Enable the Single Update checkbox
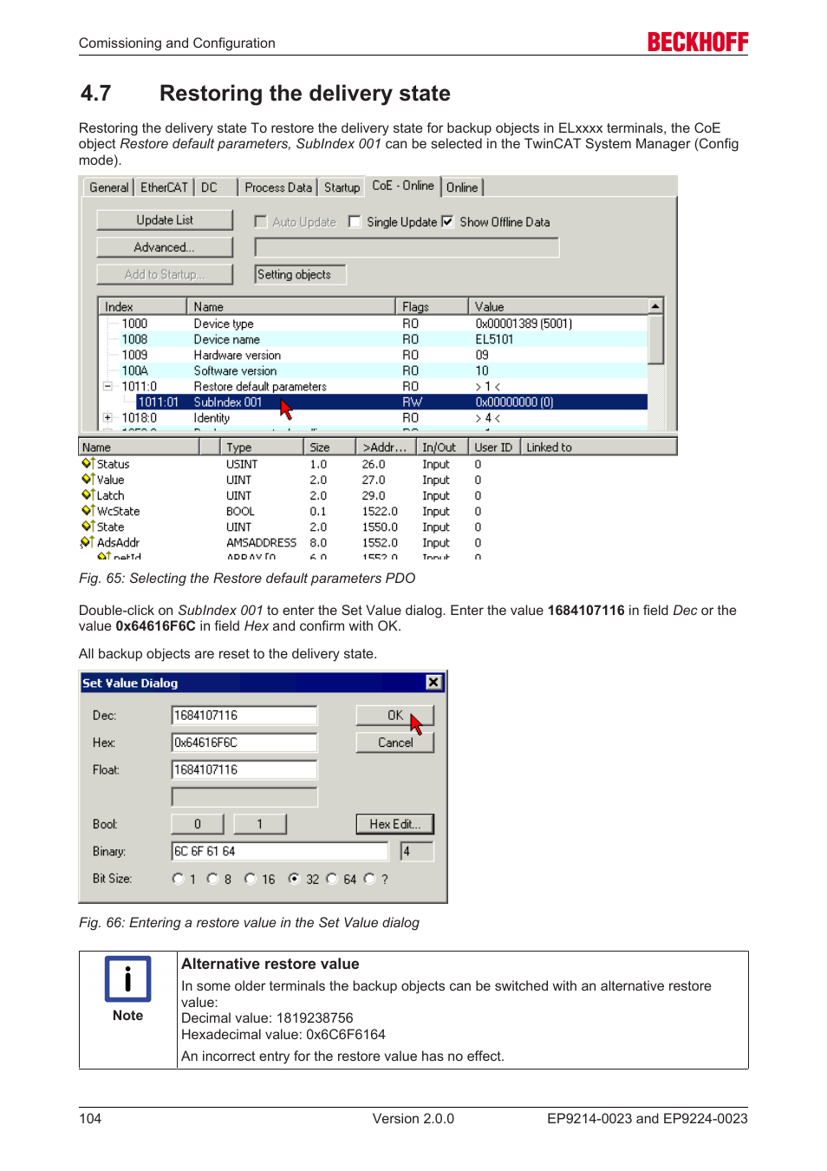 click(x=355, y=222)
